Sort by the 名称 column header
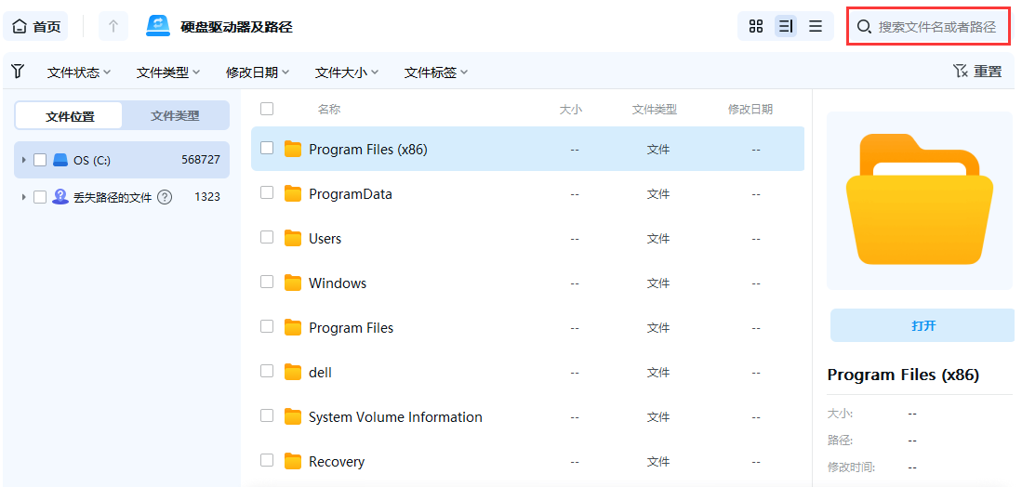Screen dimensions: 1022x487 [x=328, y=110]
